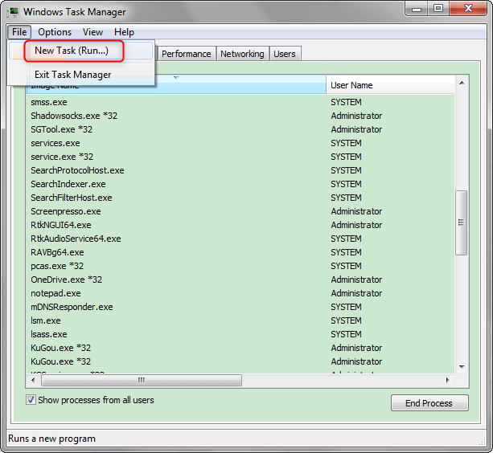Choose New Task (Run...) menu entry
The height and width of the screenshot is (453, 493).
pos(80,51)
